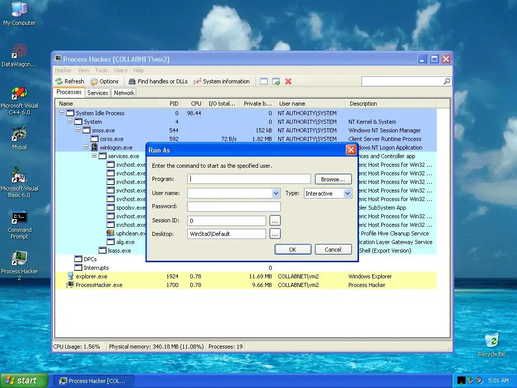Launch Microsoft Visual C++ 6.0 shortcut
This screenshot has width=517, height=388.
tap(19, 101)
